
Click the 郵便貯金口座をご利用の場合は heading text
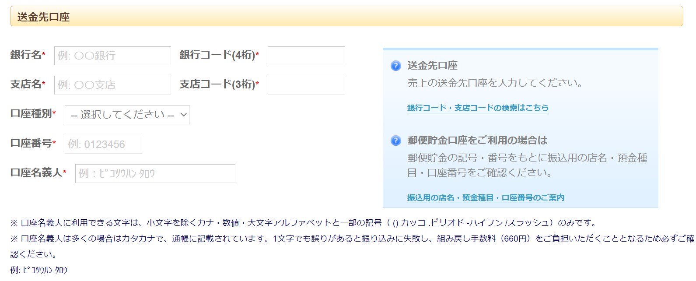pos(477,140)
